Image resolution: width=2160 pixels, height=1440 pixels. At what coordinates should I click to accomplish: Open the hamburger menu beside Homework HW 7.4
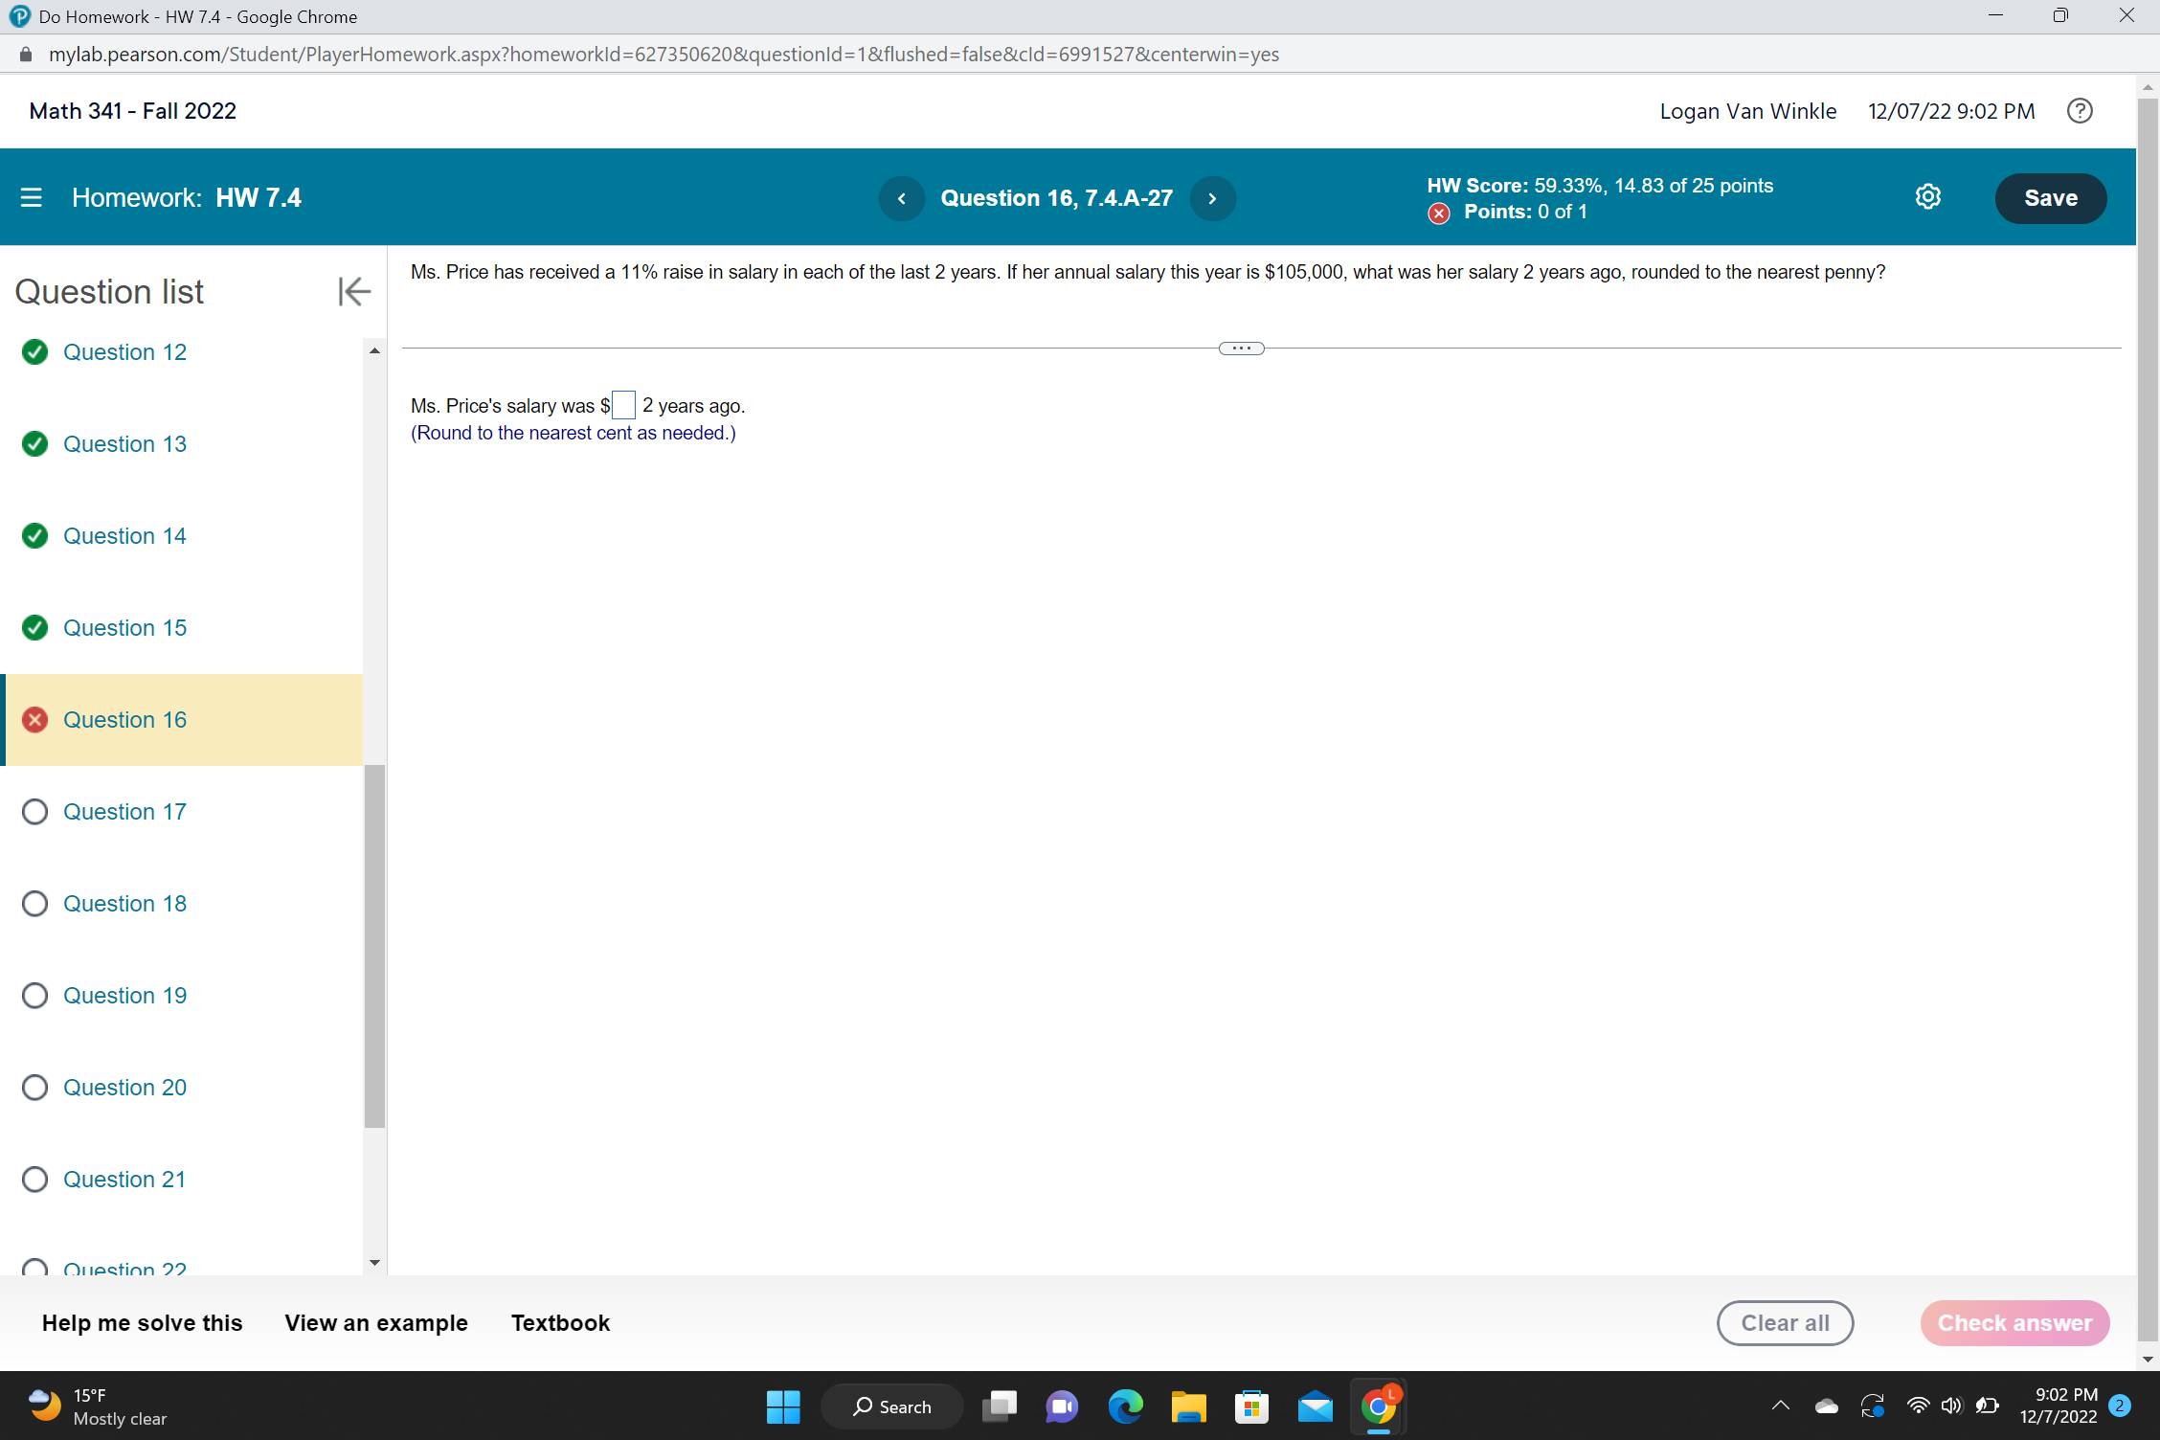[32, 197]
